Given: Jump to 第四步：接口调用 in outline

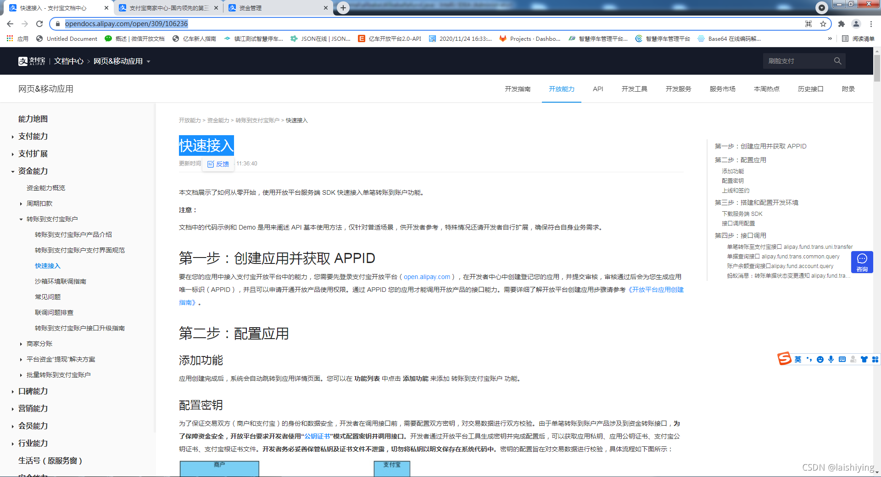Looking at the screenshot, I should (740, 236).
